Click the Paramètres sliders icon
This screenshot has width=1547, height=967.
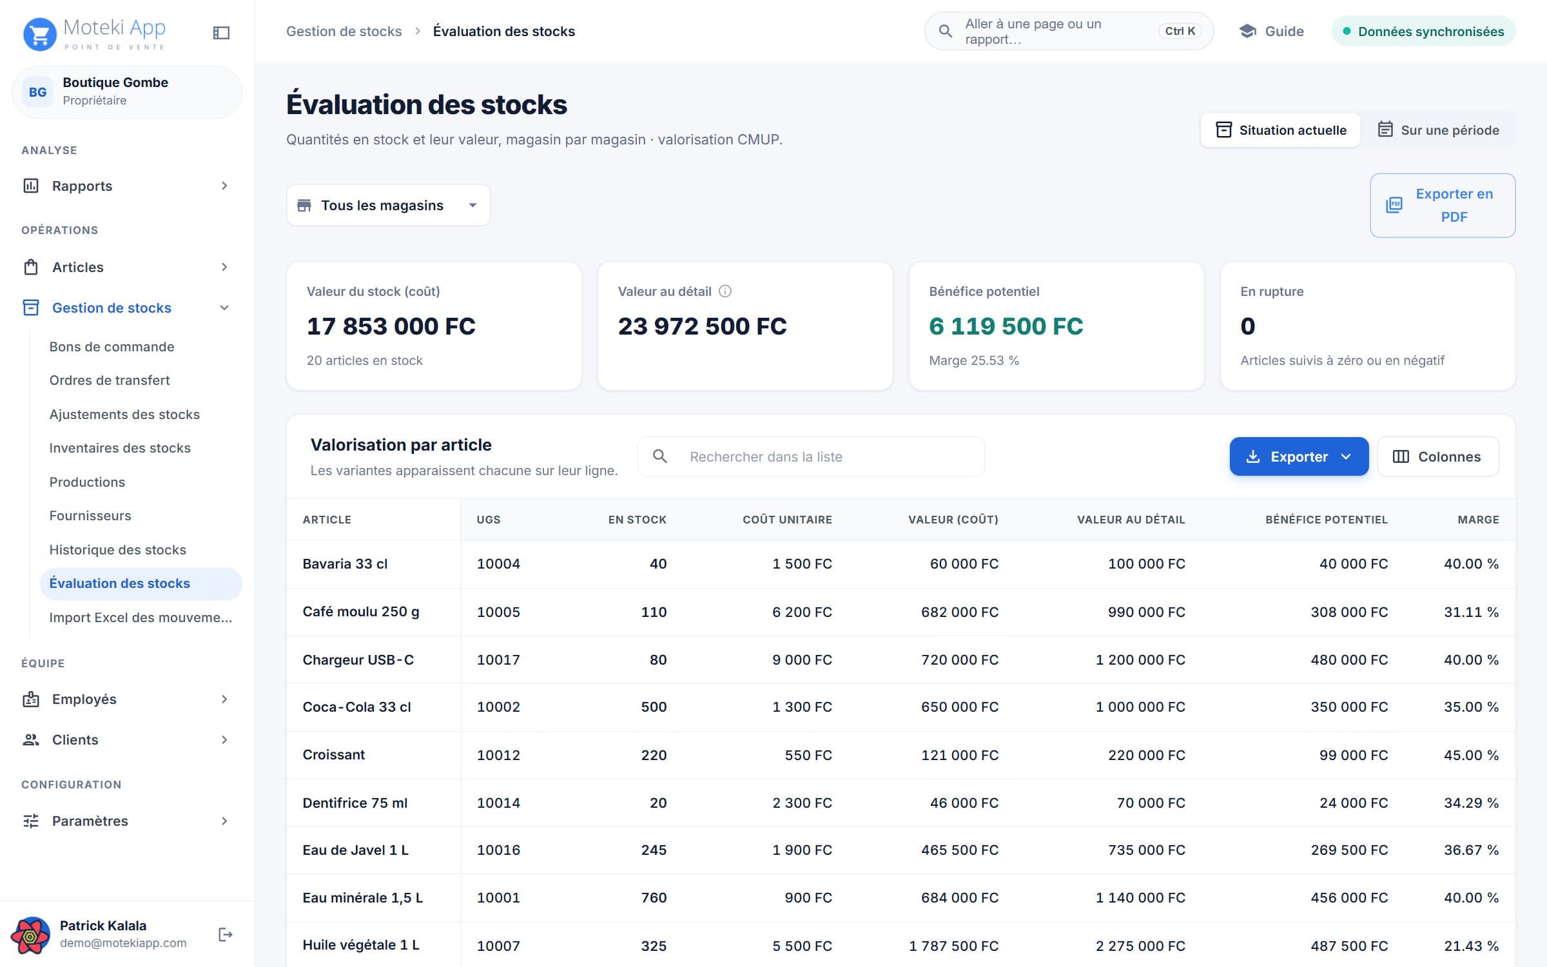pos(31,821)
